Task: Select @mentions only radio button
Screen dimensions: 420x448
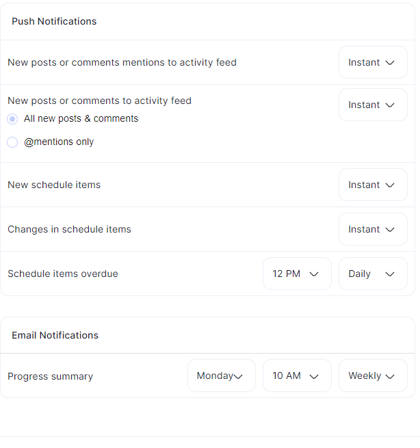Action: (12, 142)
